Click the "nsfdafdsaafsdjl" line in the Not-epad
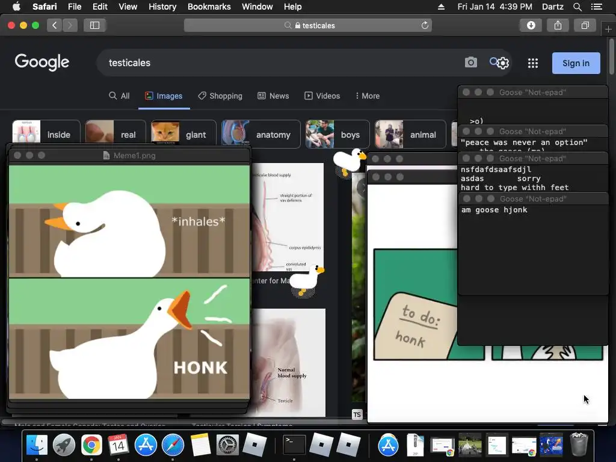This screenshot has width=616, height=462. pos(496,169)
